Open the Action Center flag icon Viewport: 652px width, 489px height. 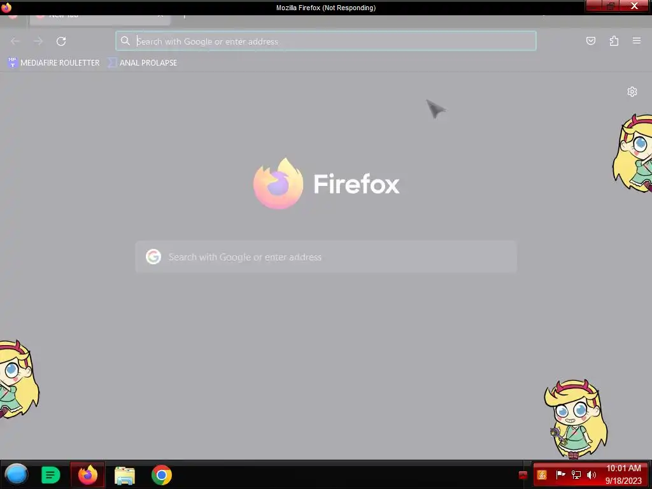(560, 474)
